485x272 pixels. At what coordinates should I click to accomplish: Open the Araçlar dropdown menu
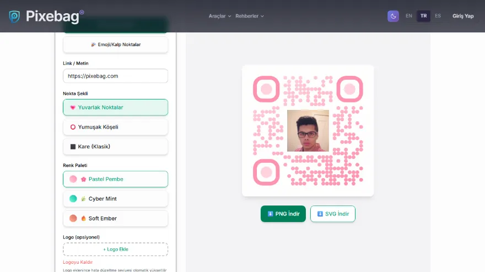click(219, 16)
